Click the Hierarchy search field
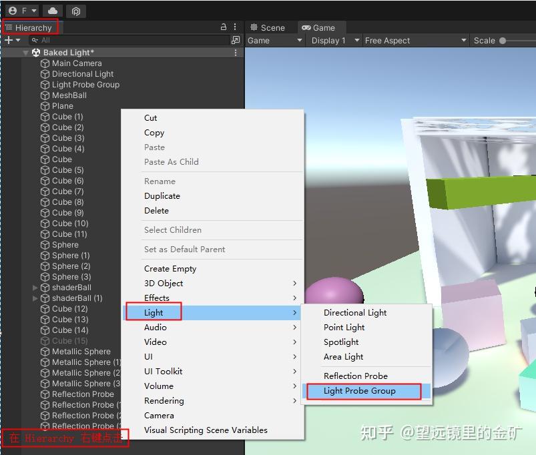This screenshot has height=455, width=536. pos(129,40)
